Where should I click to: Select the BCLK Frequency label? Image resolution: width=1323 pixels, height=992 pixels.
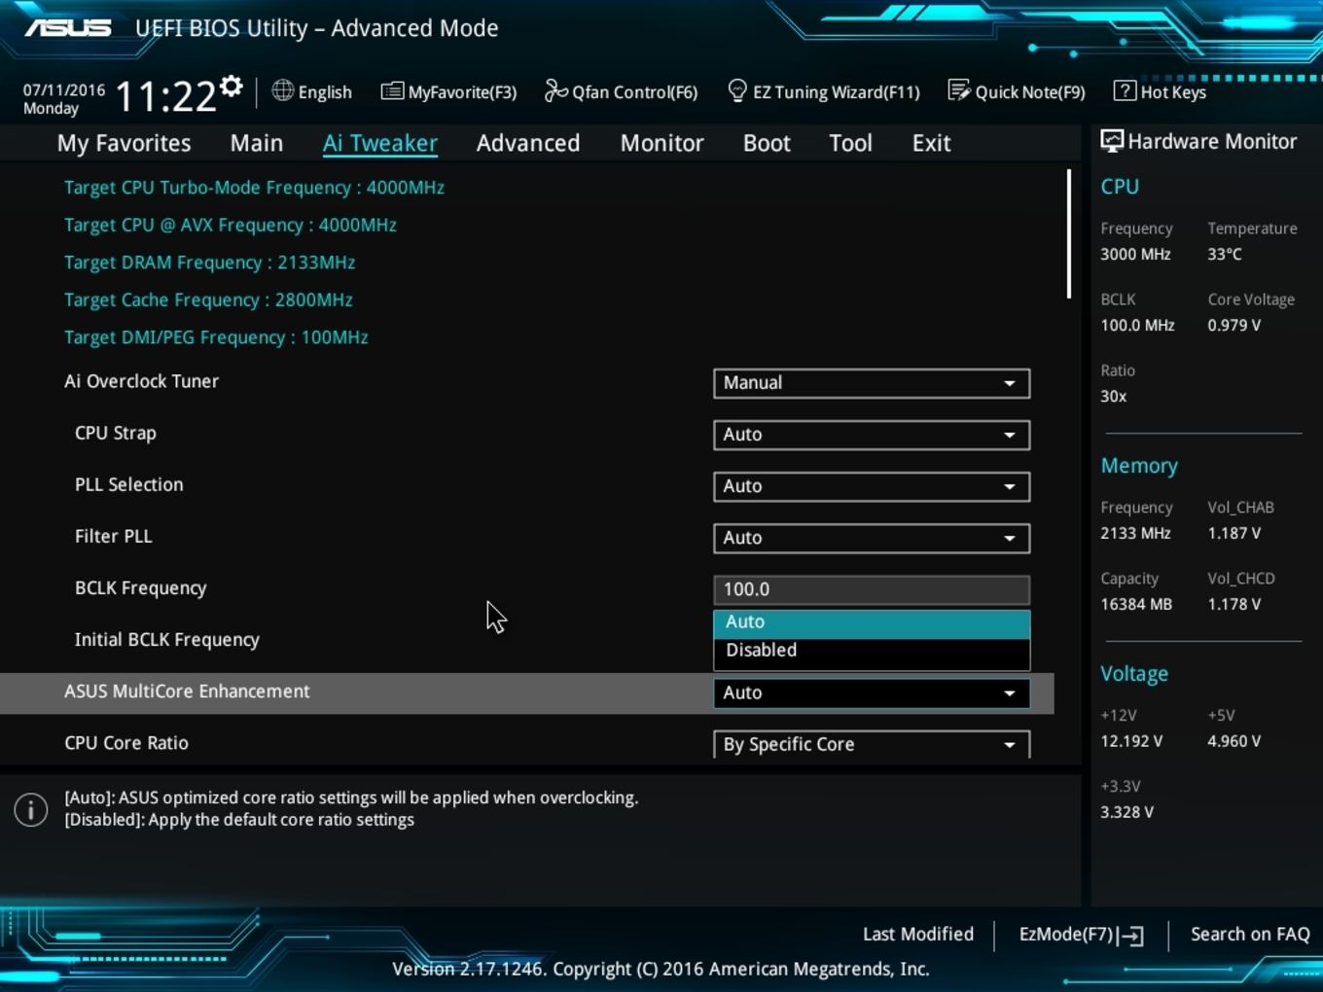(x=140, y=588)
